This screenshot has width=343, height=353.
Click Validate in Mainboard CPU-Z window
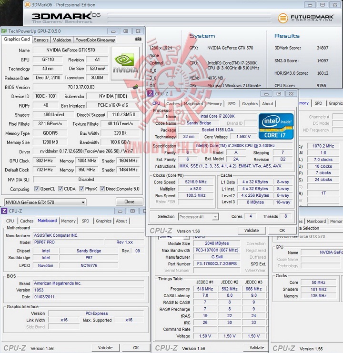pos(105,348)
